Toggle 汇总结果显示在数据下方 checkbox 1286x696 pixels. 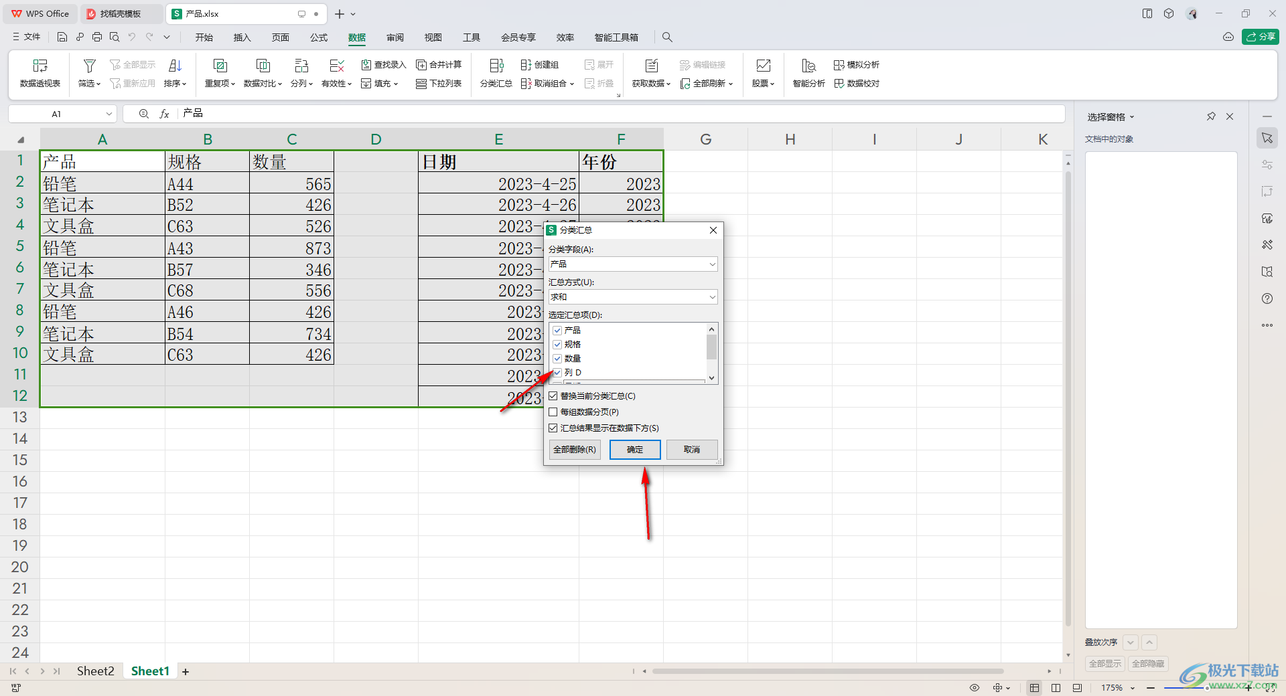553,428
